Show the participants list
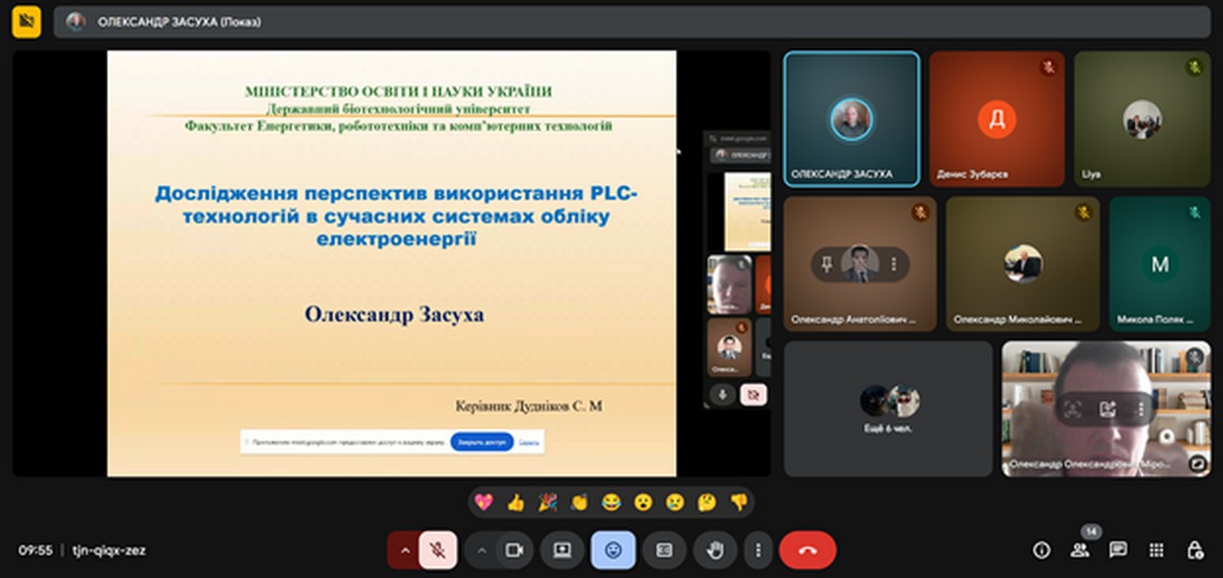Viewport: 1223px width, 578px height. pyautogui.click(x=1080, y=551)
